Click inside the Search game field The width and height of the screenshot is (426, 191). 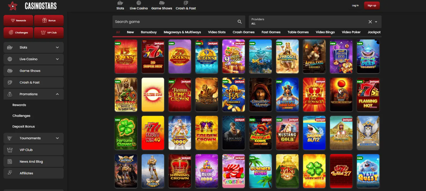173,22
